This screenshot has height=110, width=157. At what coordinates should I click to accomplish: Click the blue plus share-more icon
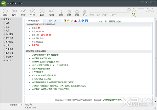pos(86,21)
